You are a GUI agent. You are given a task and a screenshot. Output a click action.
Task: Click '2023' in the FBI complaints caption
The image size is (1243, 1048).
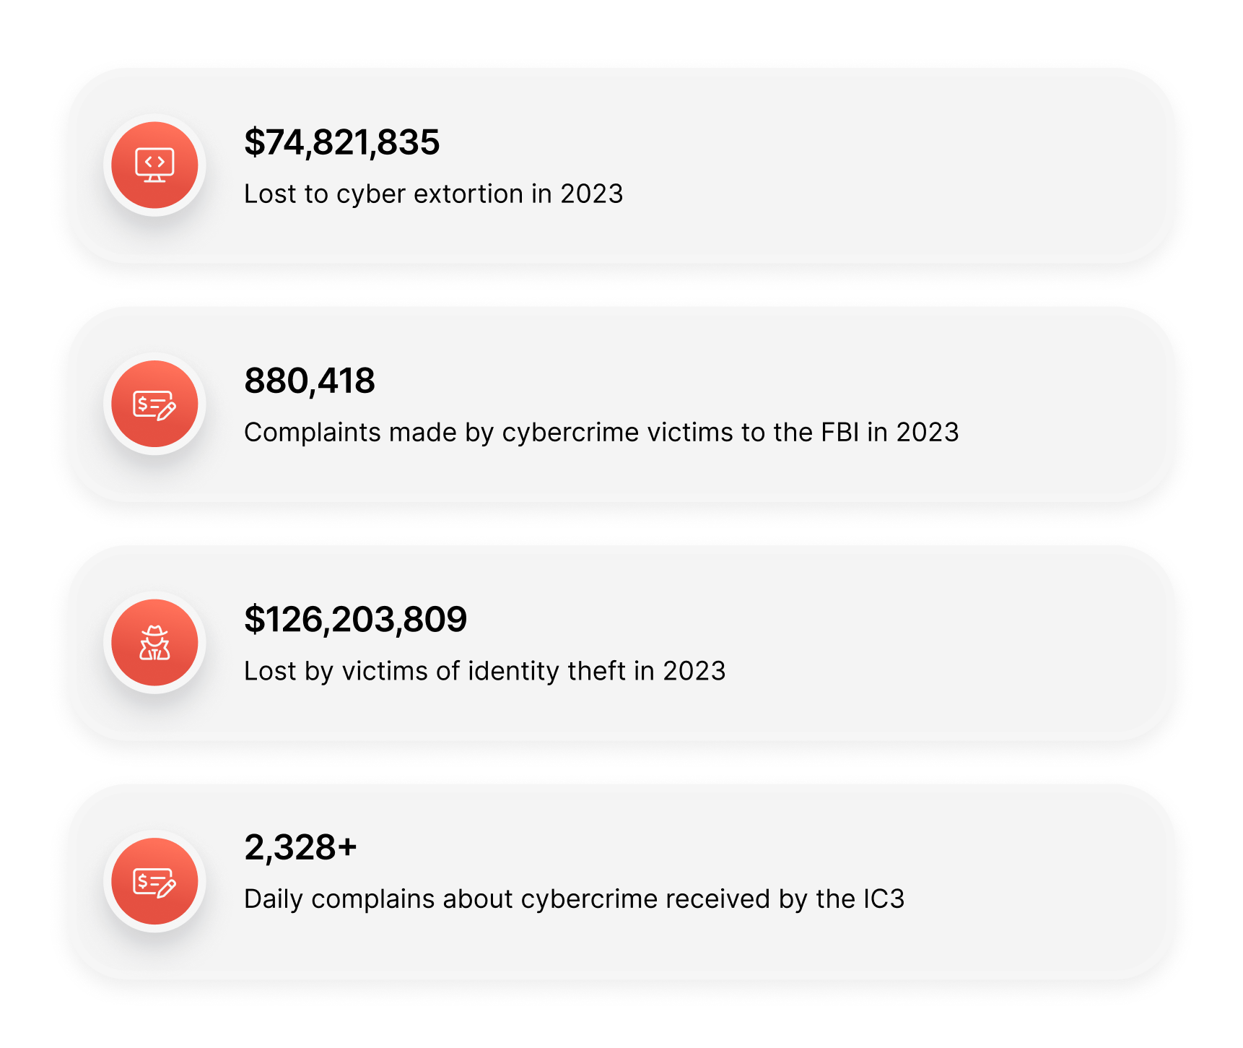927,433
